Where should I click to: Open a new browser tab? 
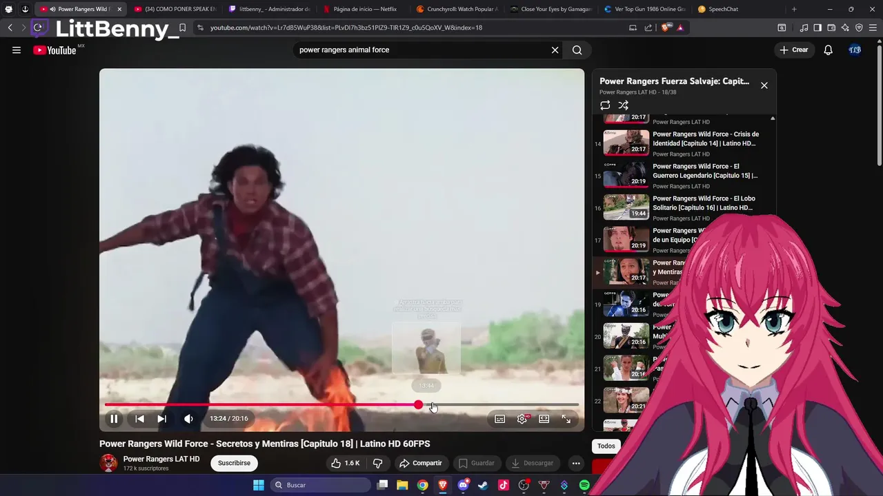pos(794,9)
